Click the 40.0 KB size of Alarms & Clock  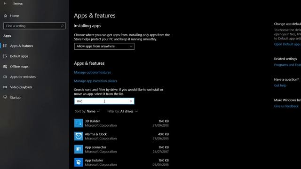[x=163, y=134]
